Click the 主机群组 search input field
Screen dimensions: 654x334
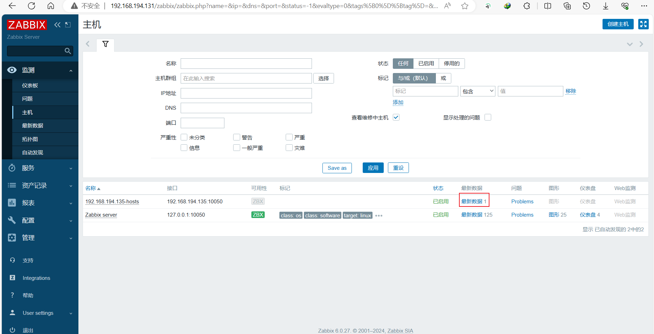click(246, 78)
